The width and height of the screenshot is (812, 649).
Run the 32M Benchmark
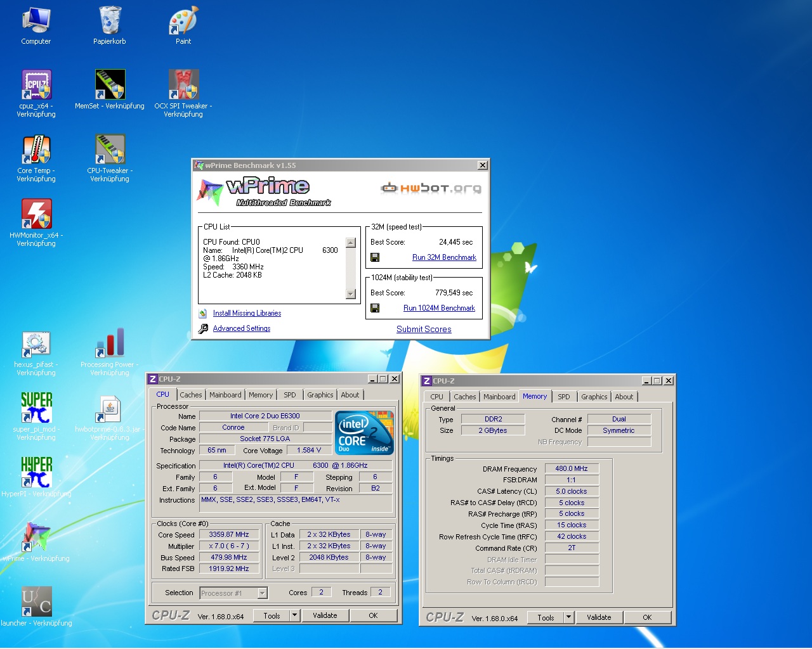pos(444,257)
